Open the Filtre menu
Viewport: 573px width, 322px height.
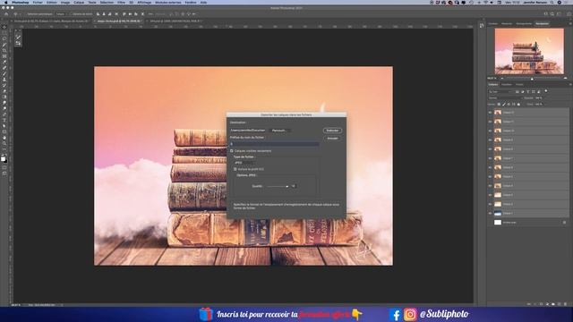click(122, 2)
